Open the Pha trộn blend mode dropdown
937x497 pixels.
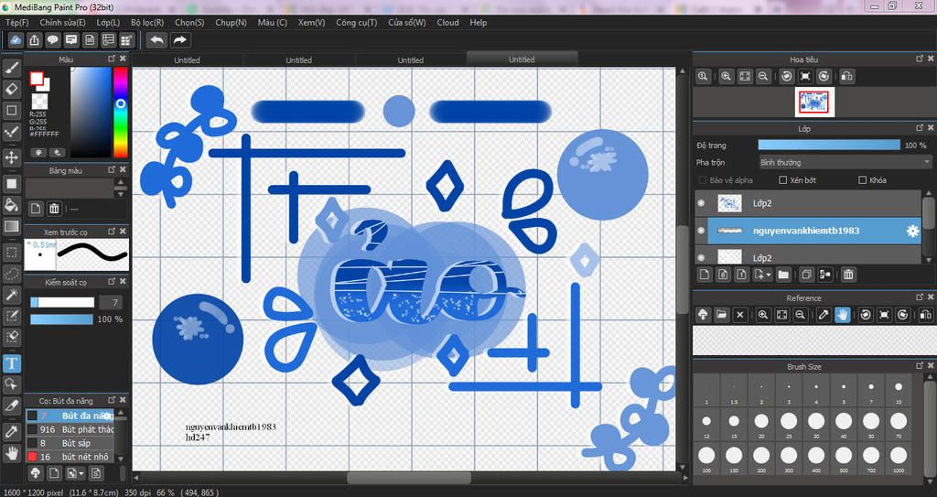[x=845, y=162]
